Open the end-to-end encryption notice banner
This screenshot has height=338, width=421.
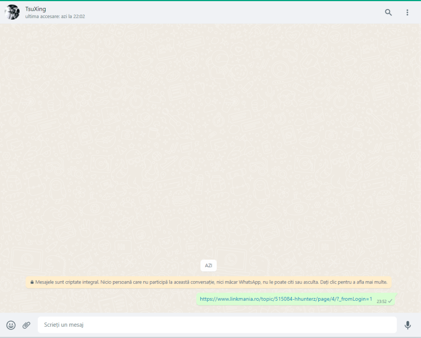coord(209,282)
